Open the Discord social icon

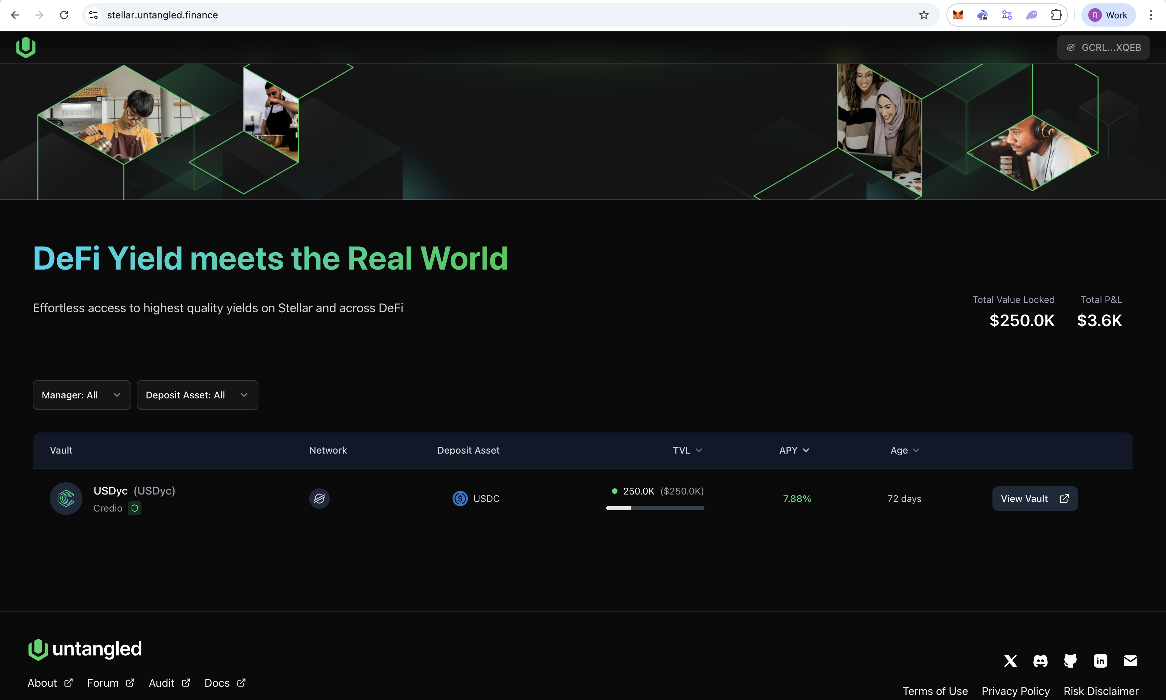coord(1040,660)
